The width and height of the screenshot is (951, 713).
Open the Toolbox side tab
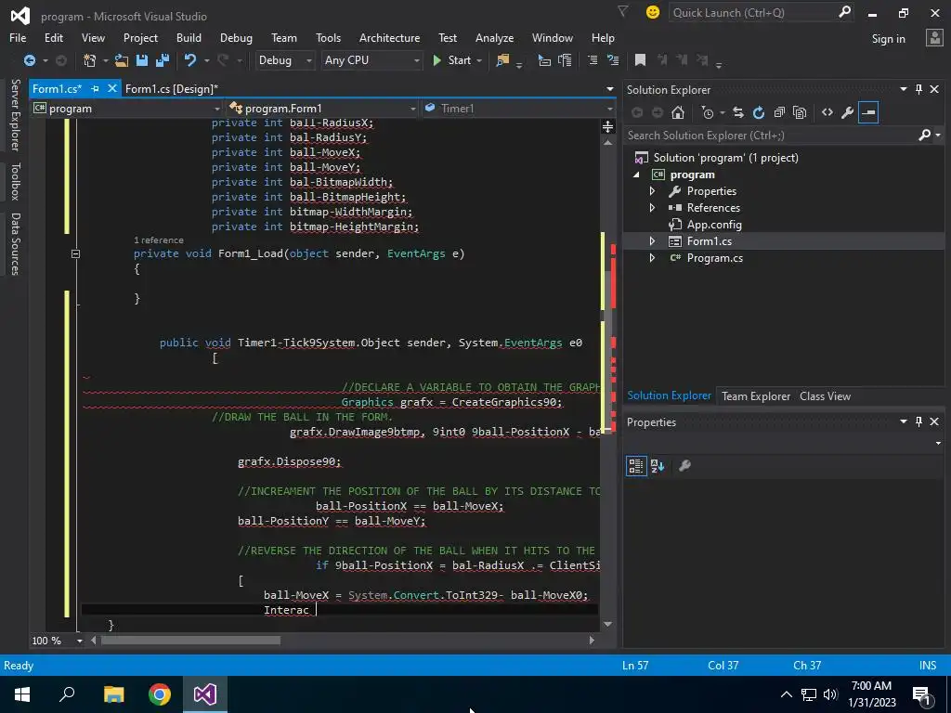(15, 181)
